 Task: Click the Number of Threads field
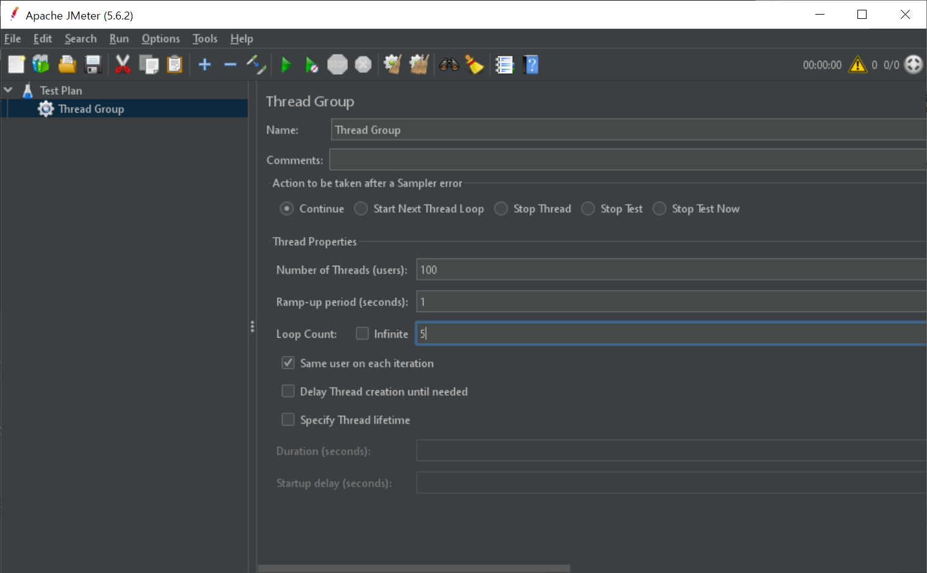pyautogui.click(x=671, y=269)
